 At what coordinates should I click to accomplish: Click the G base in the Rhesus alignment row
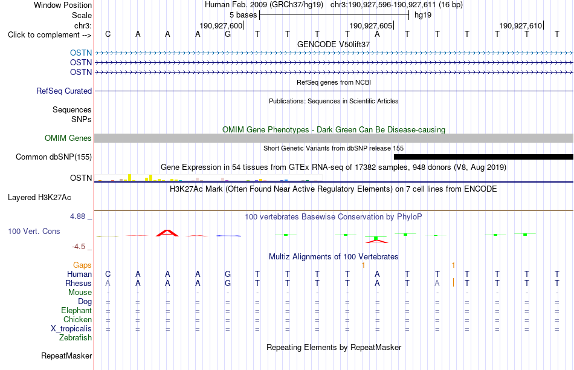pos(228,283)
